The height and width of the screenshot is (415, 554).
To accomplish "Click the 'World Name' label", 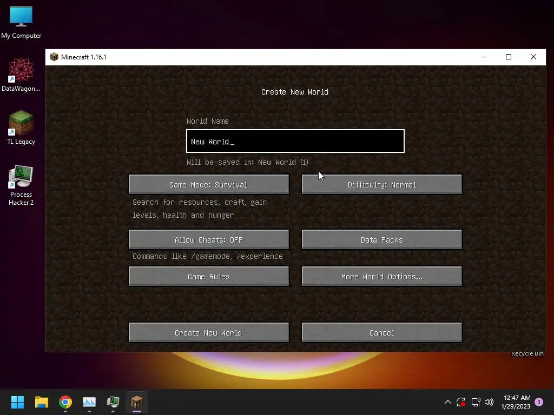I will click(x=207, y=122).
